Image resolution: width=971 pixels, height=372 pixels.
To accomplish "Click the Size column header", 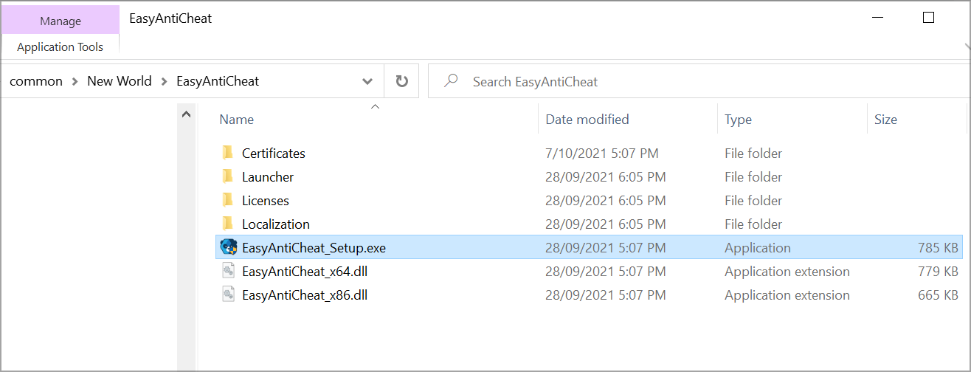I will click(885, 120).
